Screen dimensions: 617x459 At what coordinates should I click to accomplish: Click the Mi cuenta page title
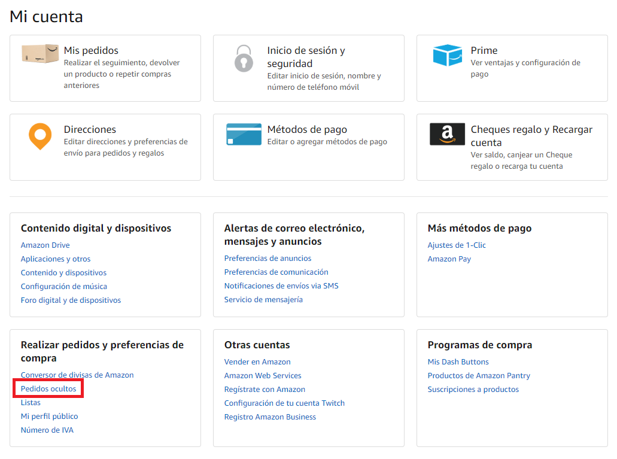coord(46,17)
